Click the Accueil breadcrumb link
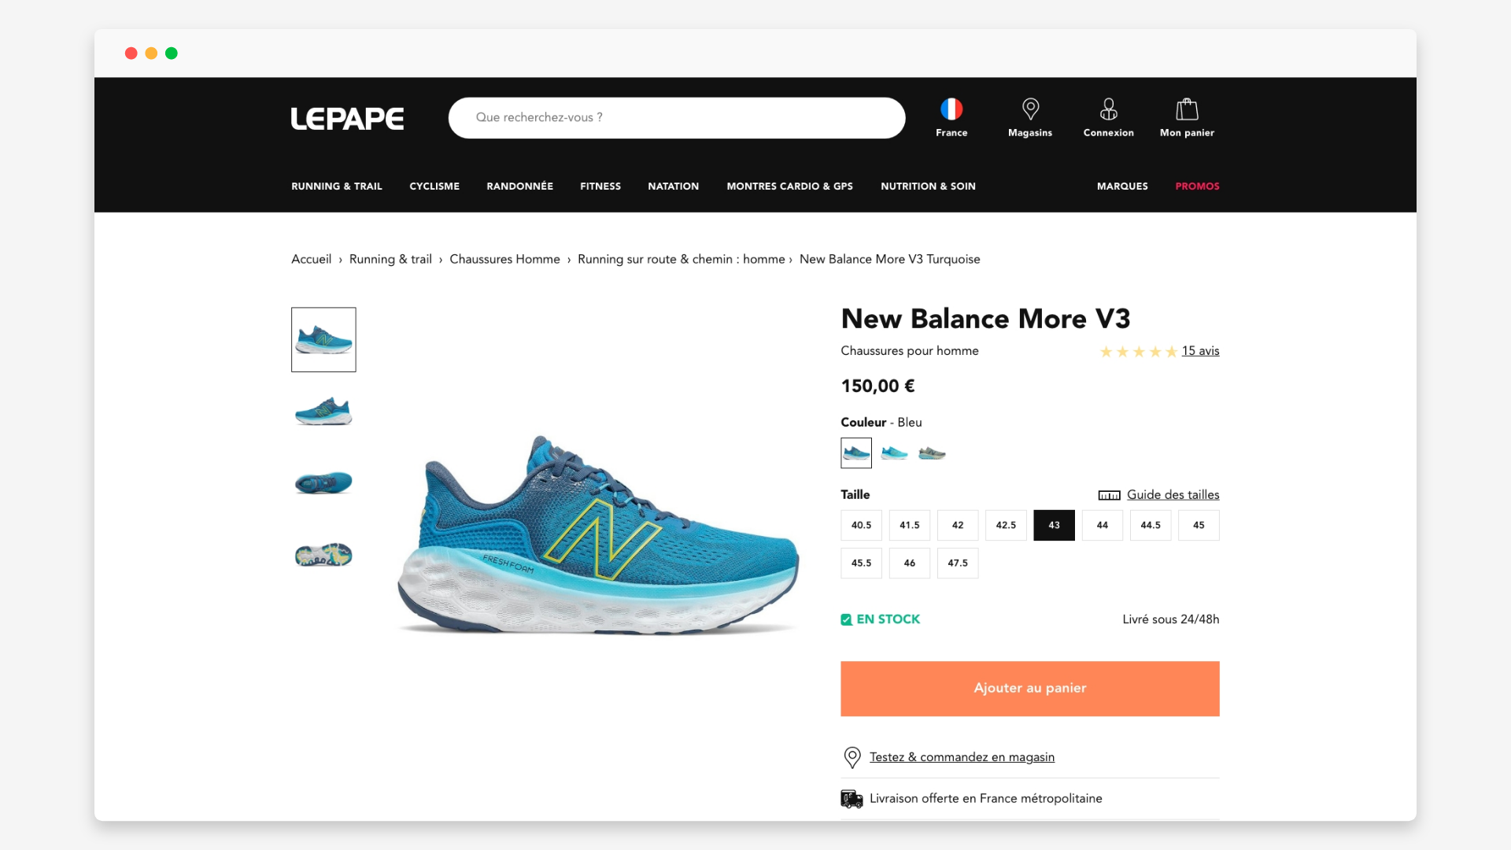Screen dimensions: 1511x850 coord(311,259)
